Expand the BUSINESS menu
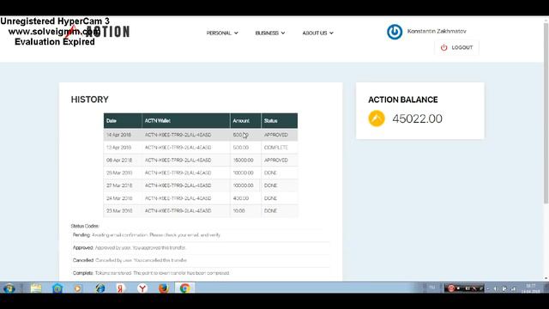 [x=270, y=33]
